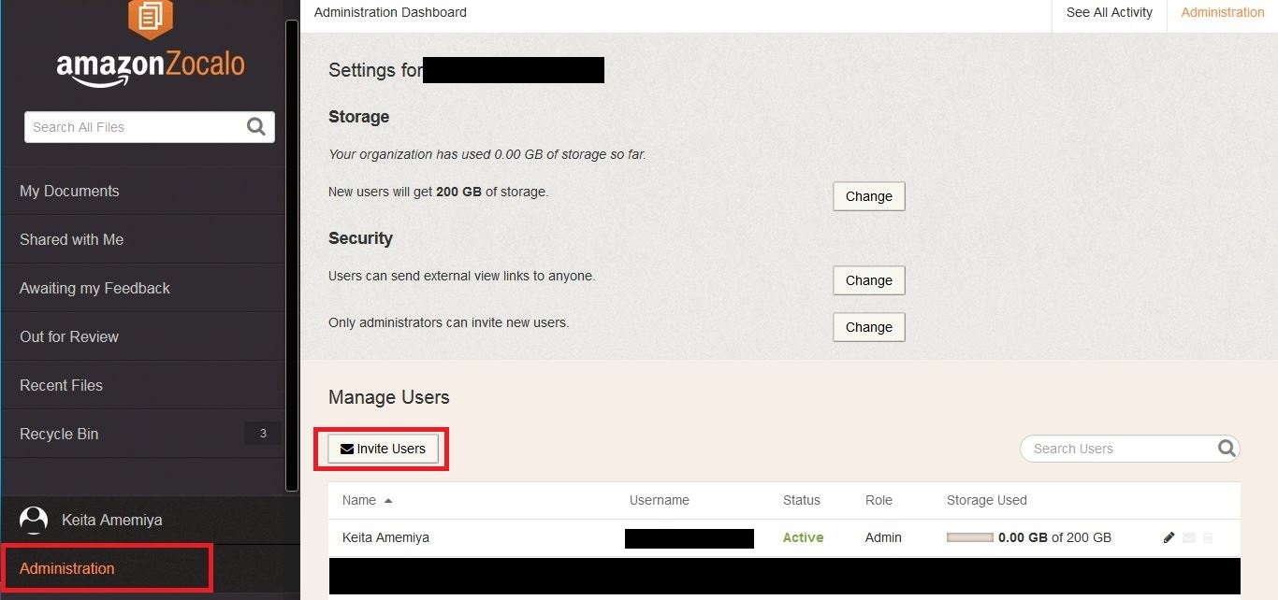Sort the user table by Name

(x=367, y=500)
